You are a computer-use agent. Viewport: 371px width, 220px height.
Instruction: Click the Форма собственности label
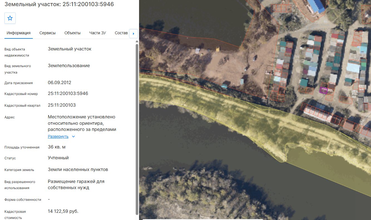point(23,200)
